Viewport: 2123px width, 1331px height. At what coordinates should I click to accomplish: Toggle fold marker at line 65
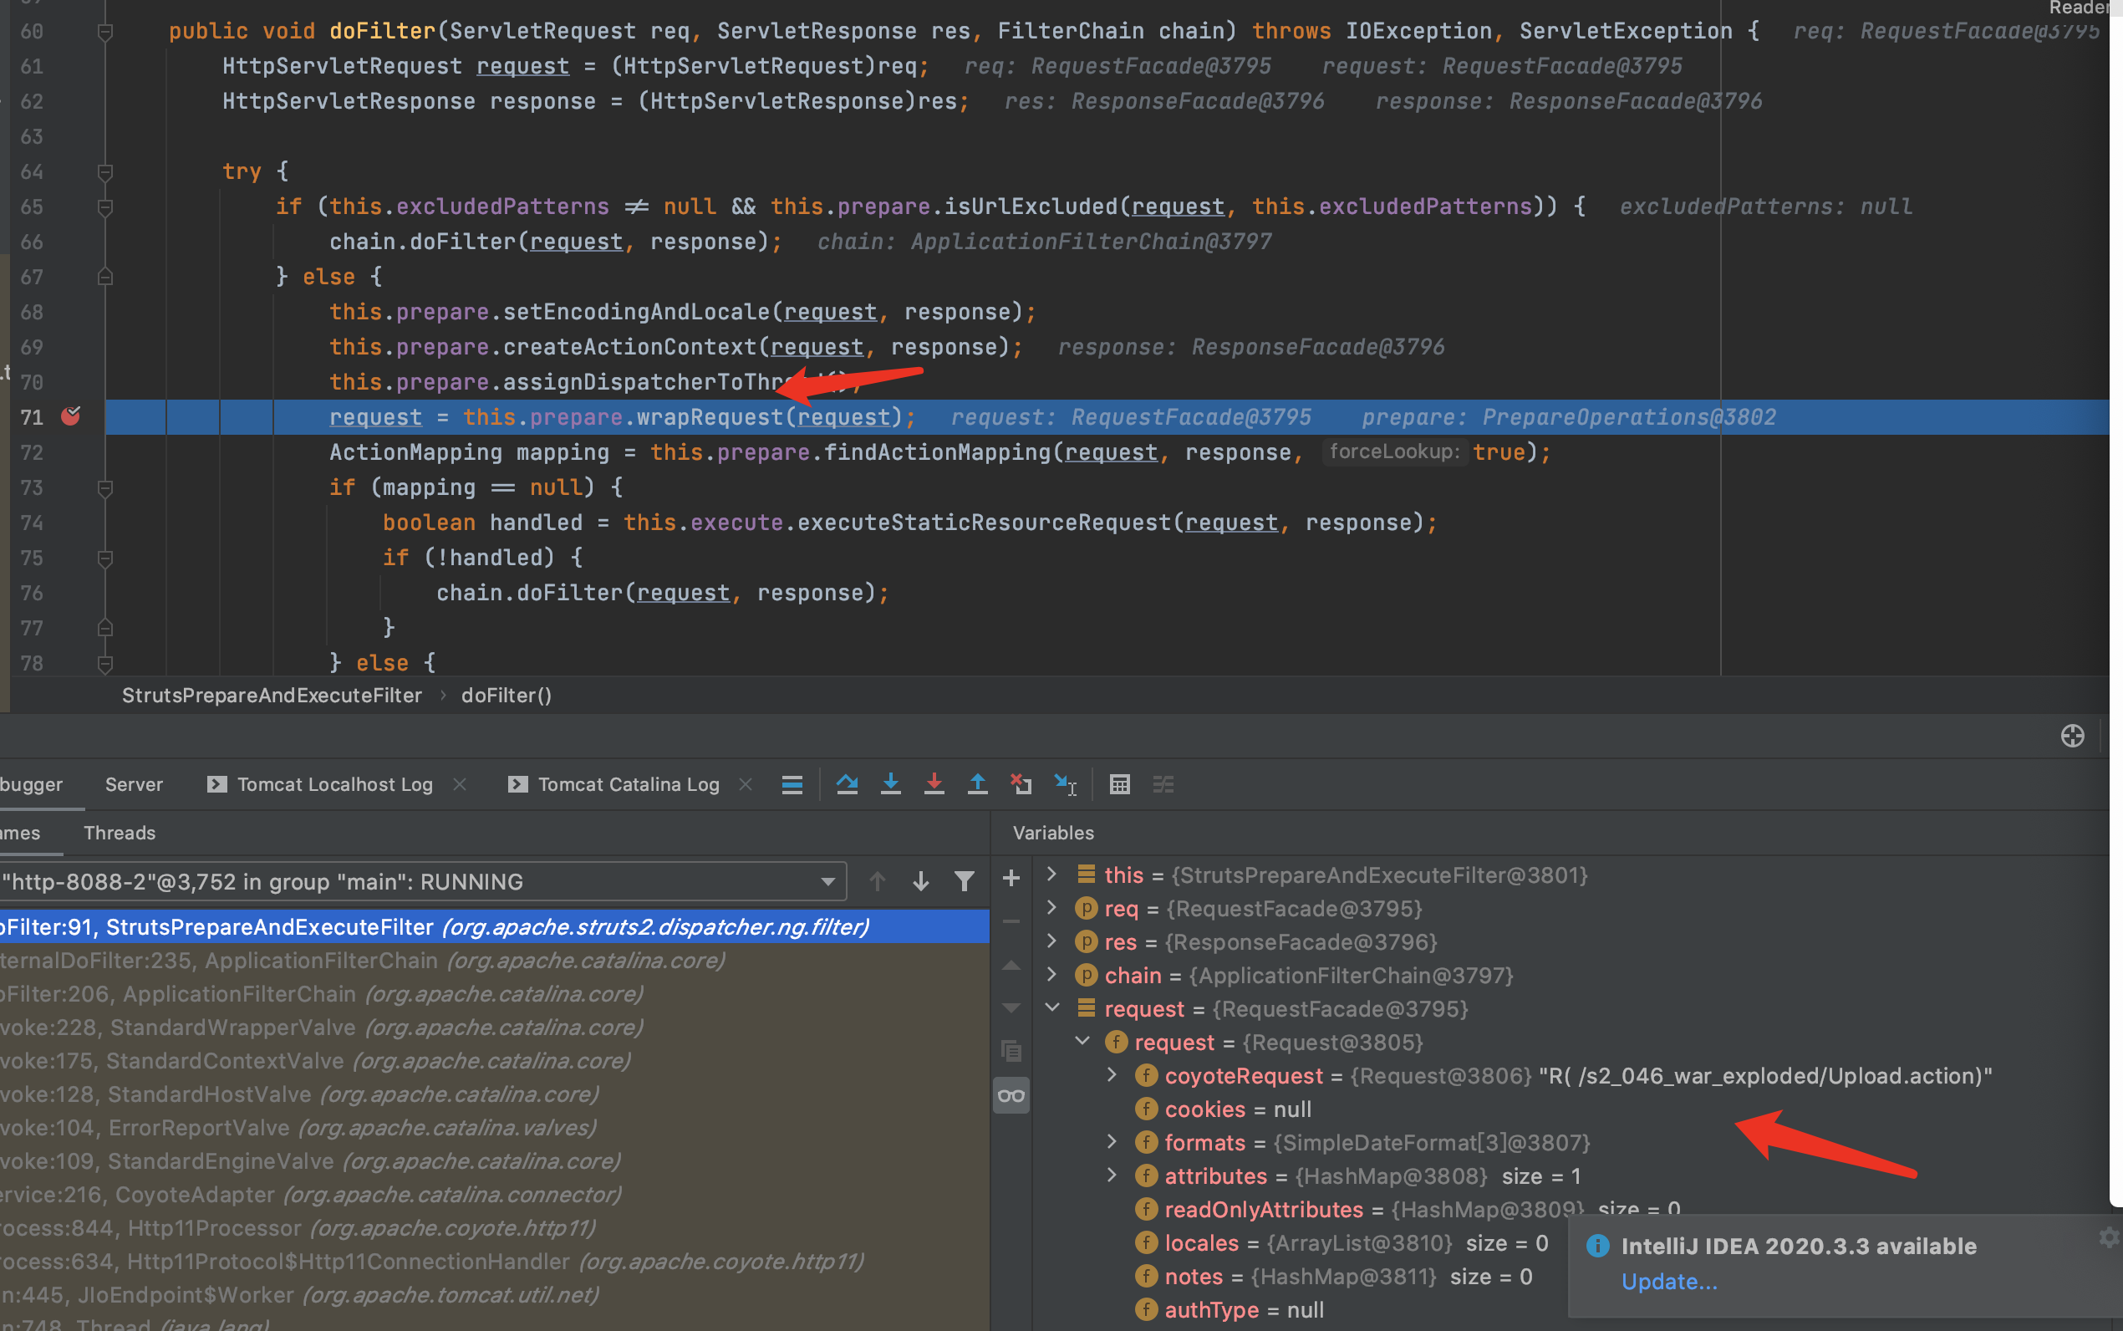point(104,207)
